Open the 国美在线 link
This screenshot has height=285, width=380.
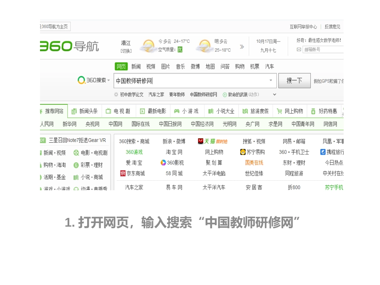pos(254,163)
